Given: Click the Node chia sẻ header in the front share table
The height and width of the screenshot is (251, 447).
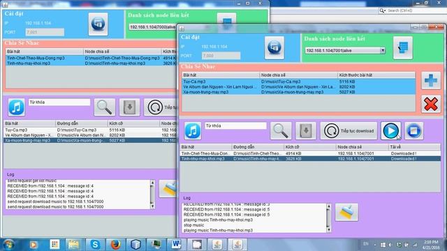Looking at the screenshot, I should tap(298, 75).
